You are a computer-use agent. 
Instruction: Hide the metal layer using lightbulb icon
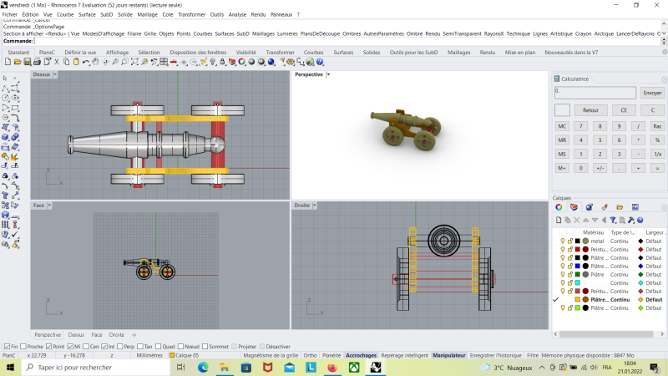[562, 241]
